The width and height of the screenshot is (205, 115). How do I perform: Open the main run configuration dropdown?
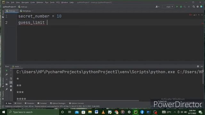[168, 7]
